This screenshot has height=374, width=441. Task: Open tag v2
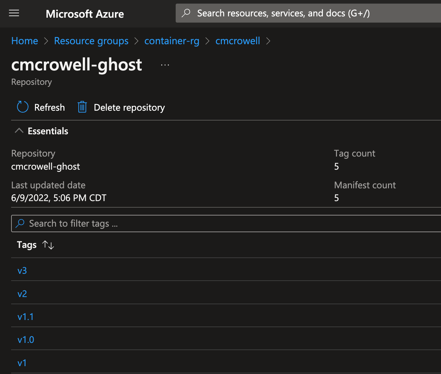[x=22, y=294]
